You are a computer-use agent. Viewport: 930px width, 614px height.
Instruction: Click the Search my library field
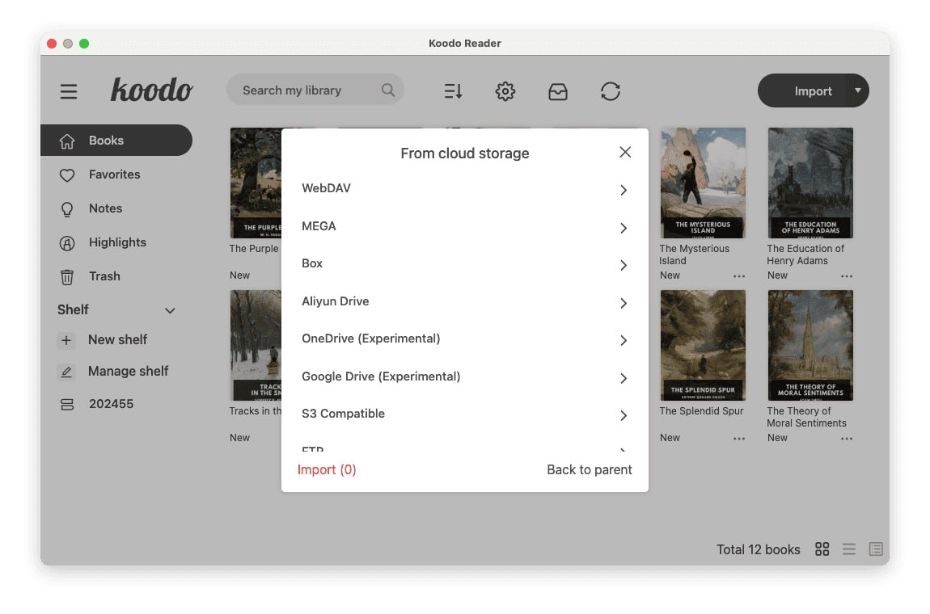point(315,90)
